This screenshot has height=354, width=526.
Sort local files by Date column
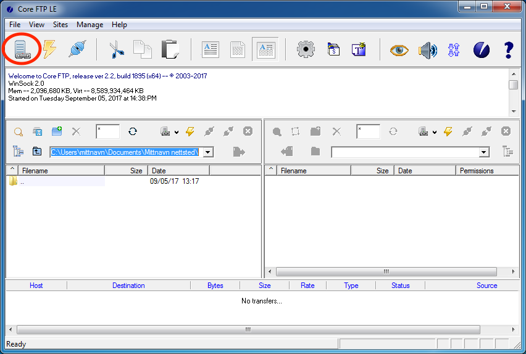click(179, 171)
